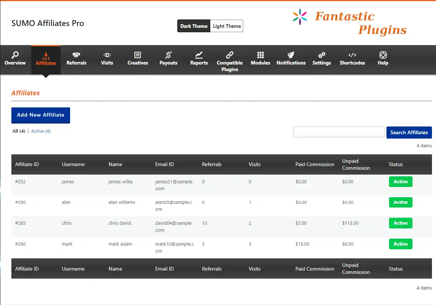The height and width of the screenshot is (305, 436).
Task: Click Add New Affiliate button
Action: click(x=41, y=115)
